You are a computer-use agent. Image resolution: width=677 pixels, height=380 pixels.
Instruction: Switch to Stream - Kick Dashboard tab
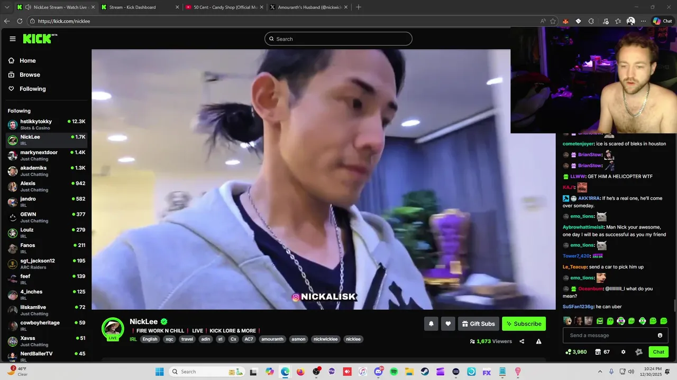coord(139,7)
